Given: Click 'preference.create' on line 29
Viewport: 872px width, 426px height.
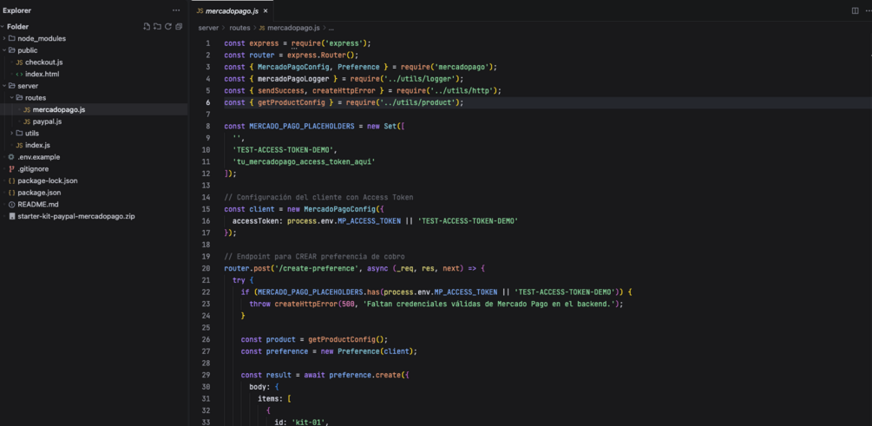Looking at the screenshot, I should pos(364,375).
